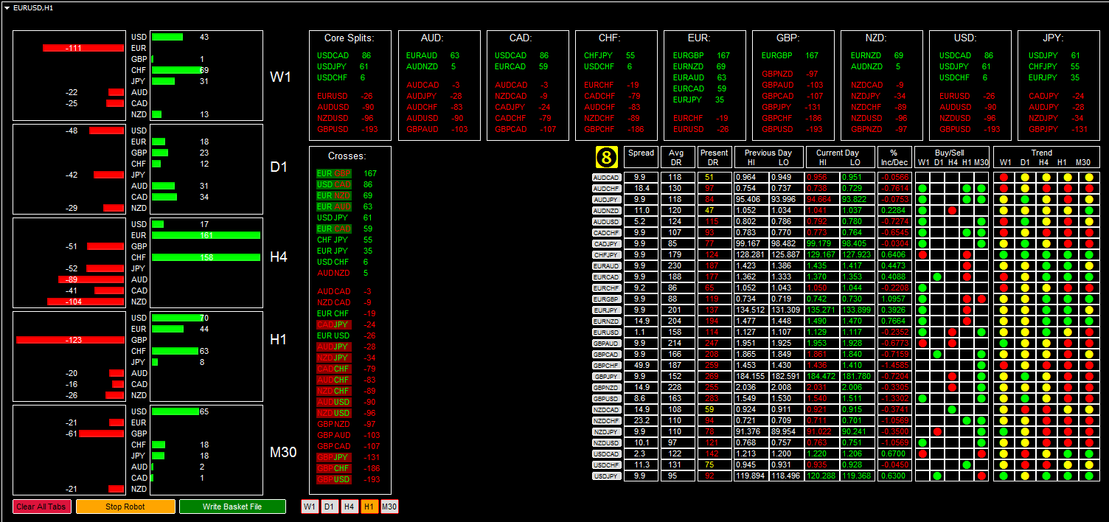Toggle the highlighted H1 timeframe button at bottom
The height and width of the screenshot is (522, 1109).
(369, 507)
